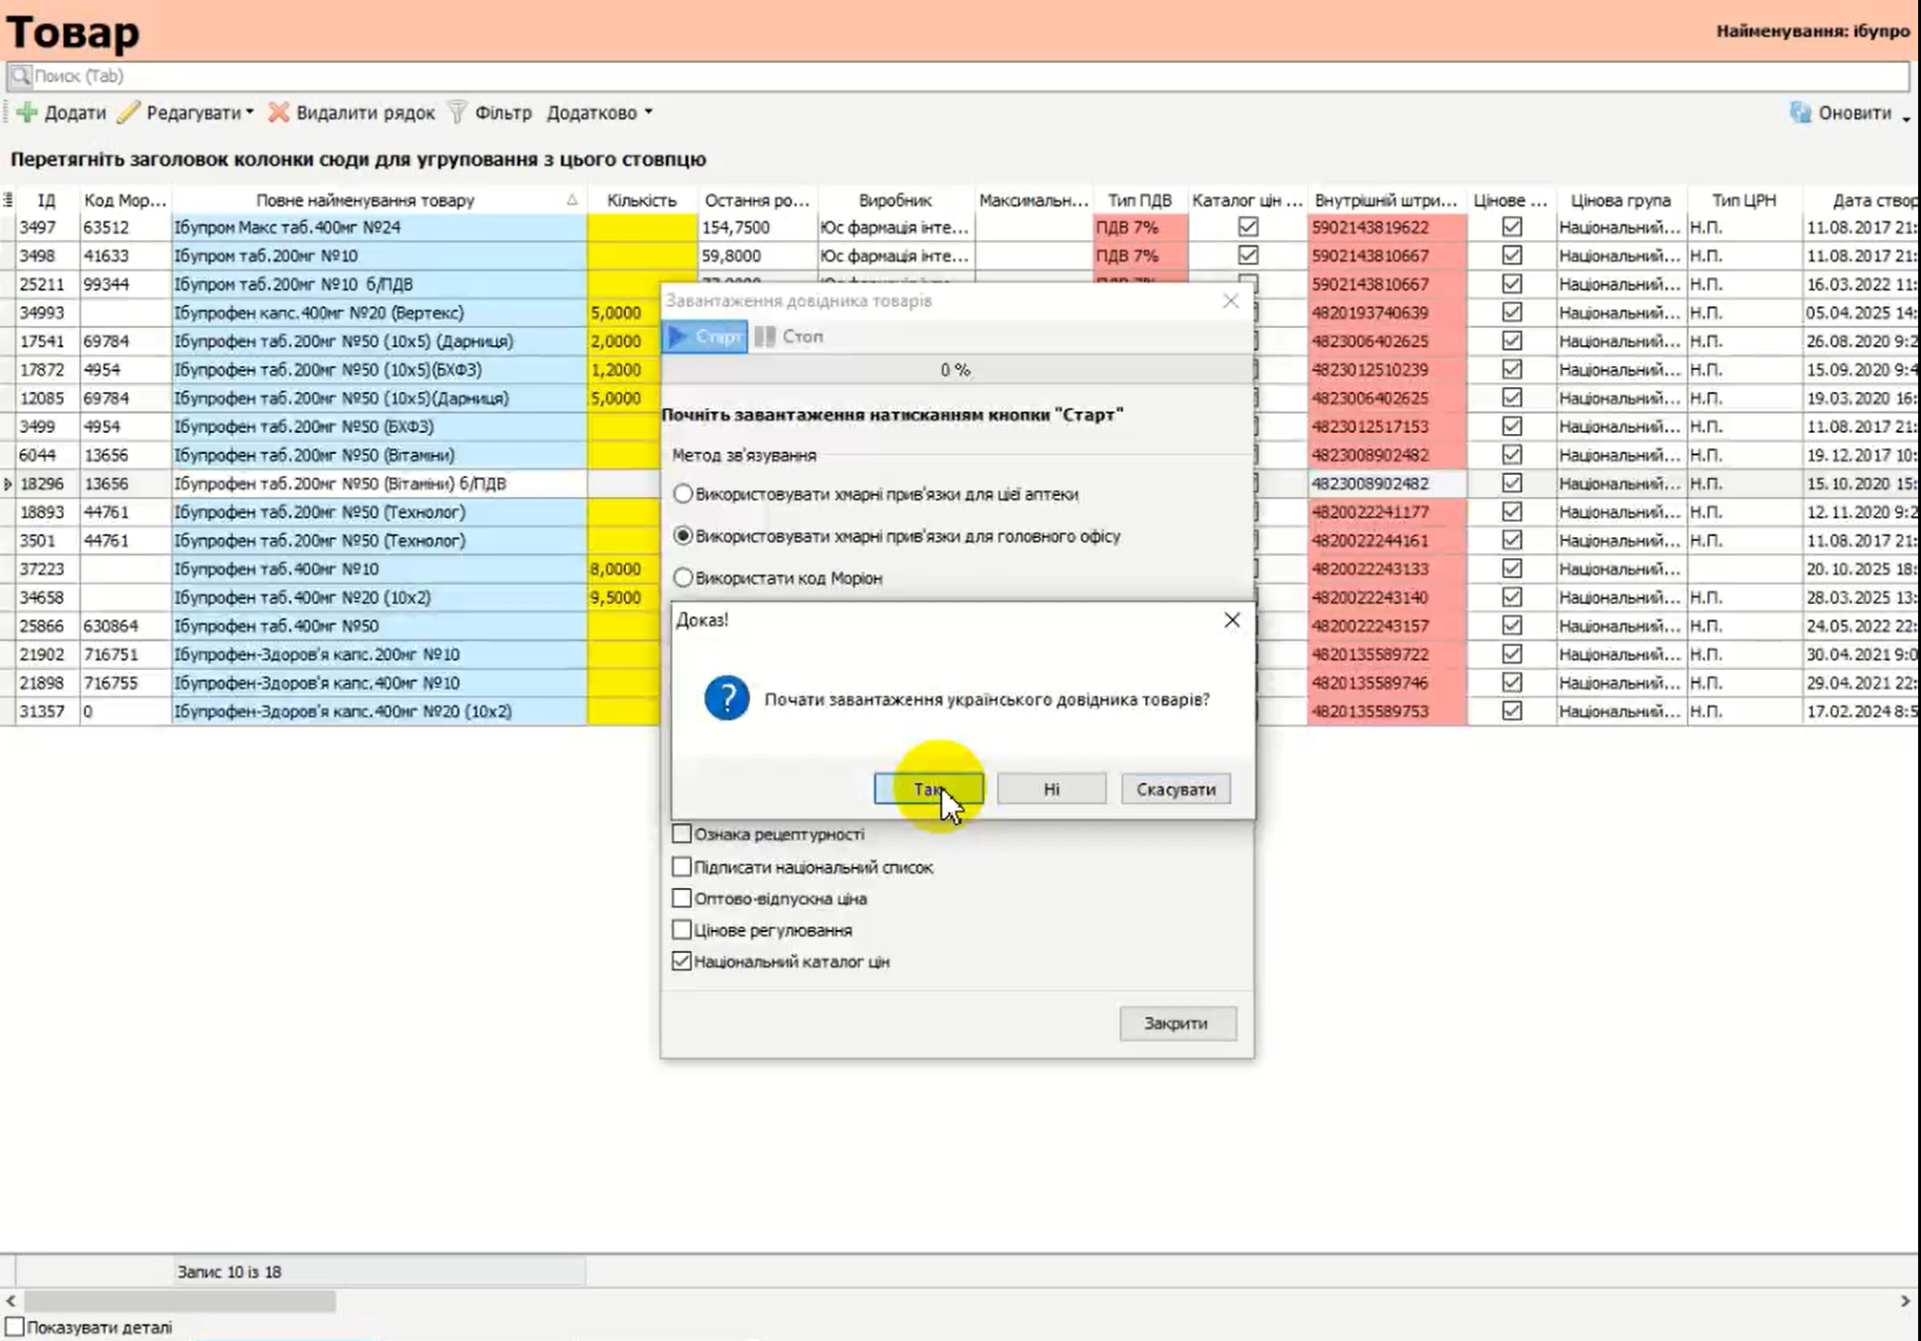This screenshot has width=1921, height=1341.
Task: Uncheck 'Національний каталог цін' checkbox
Action: (x=681, y=962)
